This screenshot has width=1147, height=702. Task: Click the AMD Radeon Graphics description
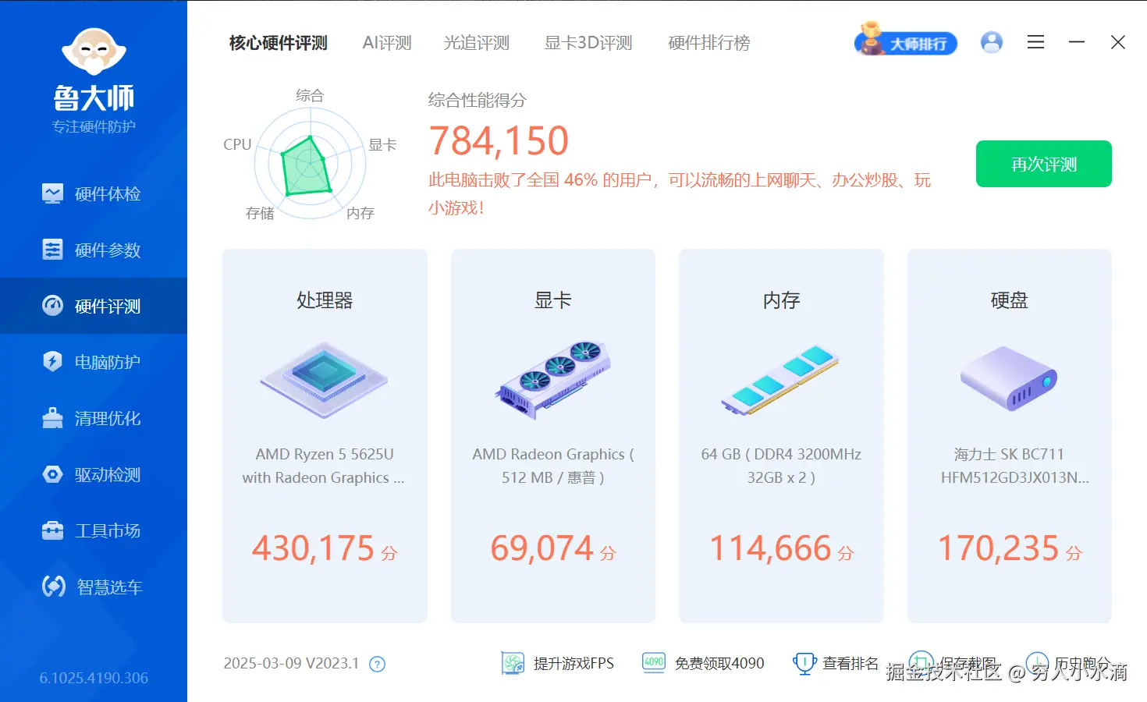tap(553, 466)
